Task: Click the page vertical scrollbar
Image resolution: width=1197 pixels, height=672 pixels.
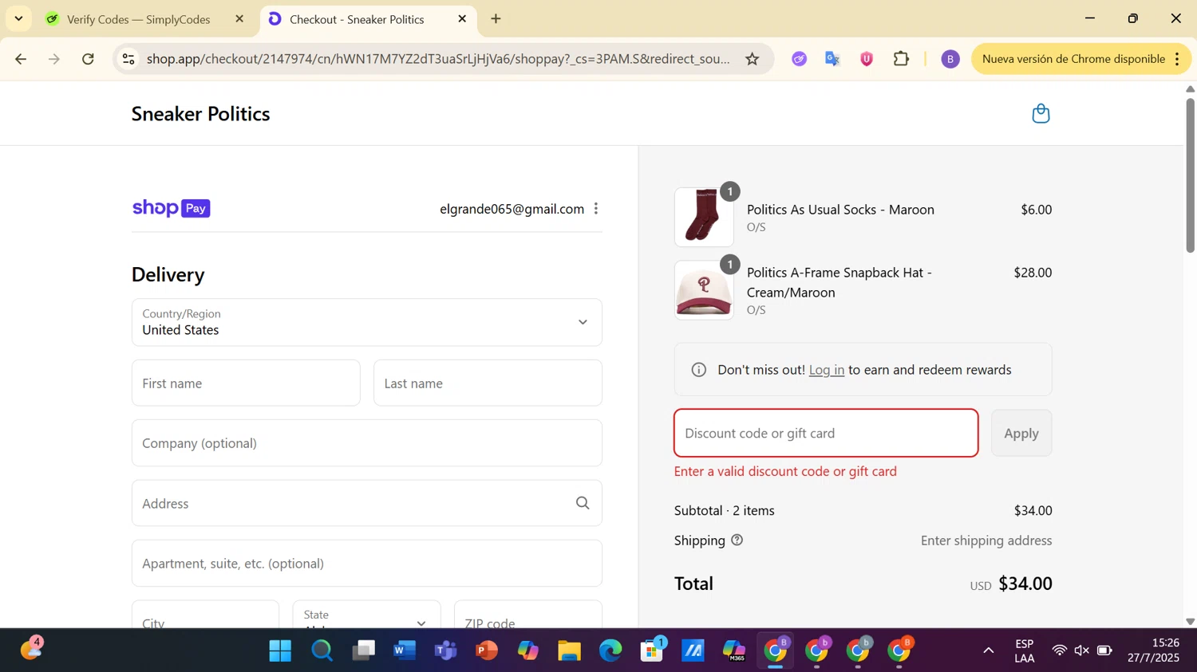Action: 1190,175
